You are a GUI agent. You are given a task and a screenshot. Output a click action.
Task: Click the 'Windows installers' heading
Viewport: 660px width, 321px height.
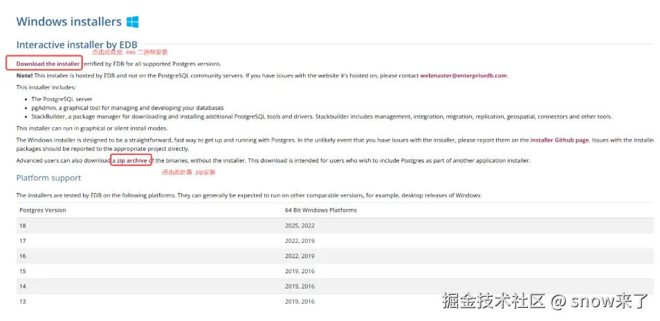(69, 21)
